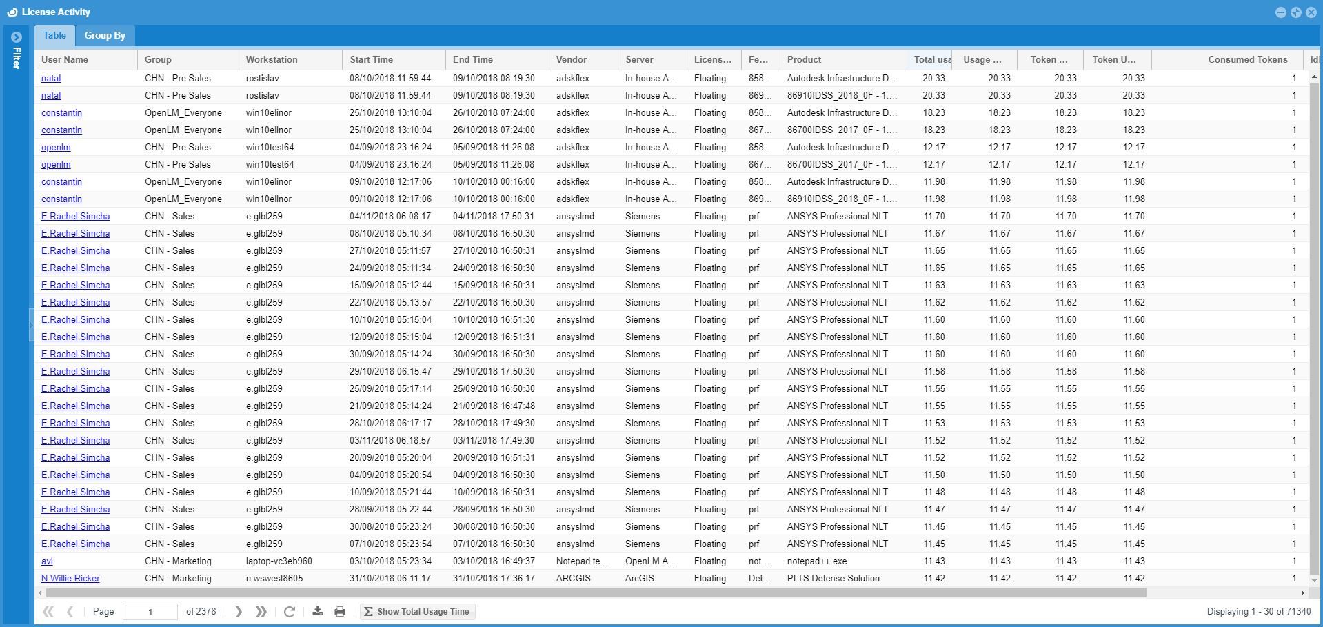Show Total Usage Time button
The height and width of the screenshot is (627, 1323).
click(417, 612)
